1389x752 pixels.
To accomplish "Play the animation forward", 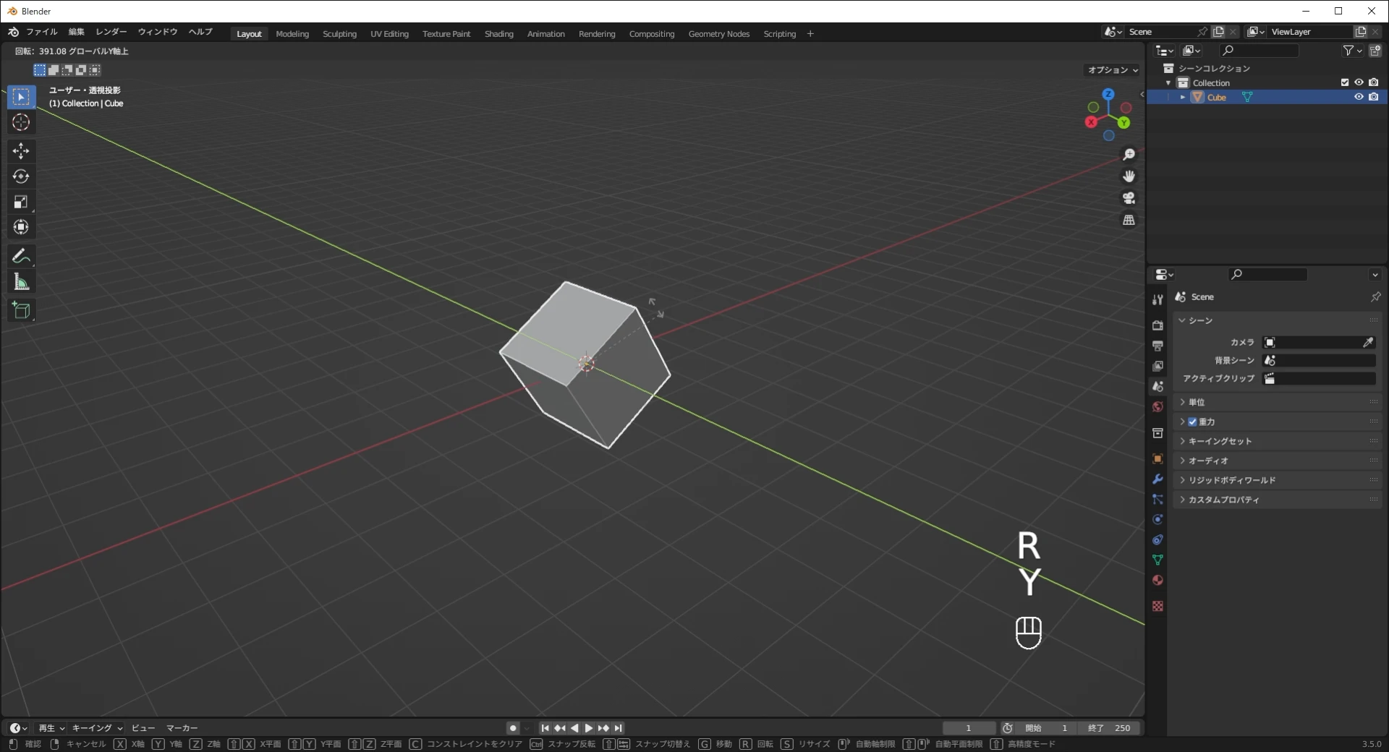I will pos(589,728).
